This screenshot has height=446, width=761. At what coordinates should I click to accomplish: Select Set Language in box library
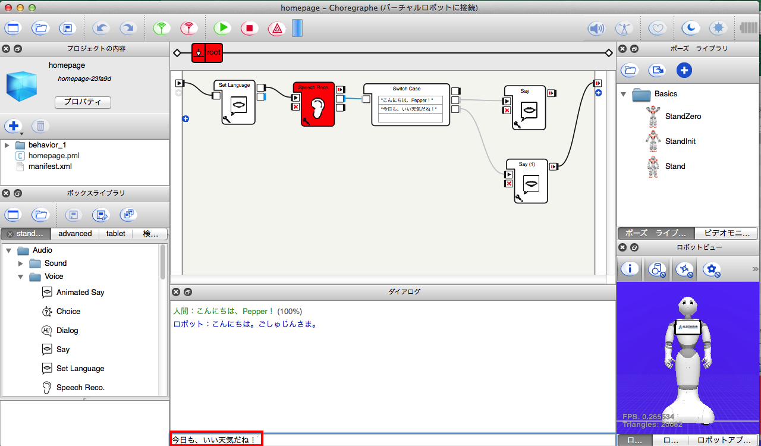pyautogui.click(x=73, y=369)
